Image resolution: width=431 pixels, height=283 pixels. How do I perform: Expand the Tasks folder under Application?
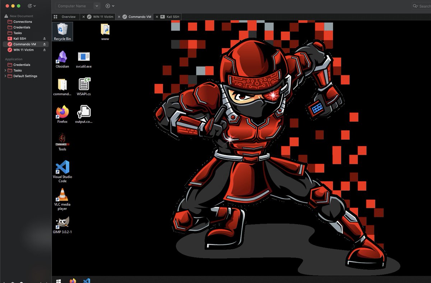coord(5,70)
